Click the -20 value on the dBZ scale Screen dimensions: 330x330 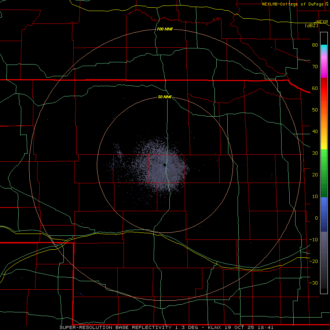coord(313,261)
